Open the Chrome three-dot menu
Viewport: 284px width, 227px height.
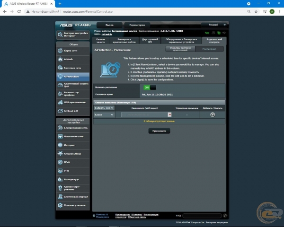[x=279, y=11]
